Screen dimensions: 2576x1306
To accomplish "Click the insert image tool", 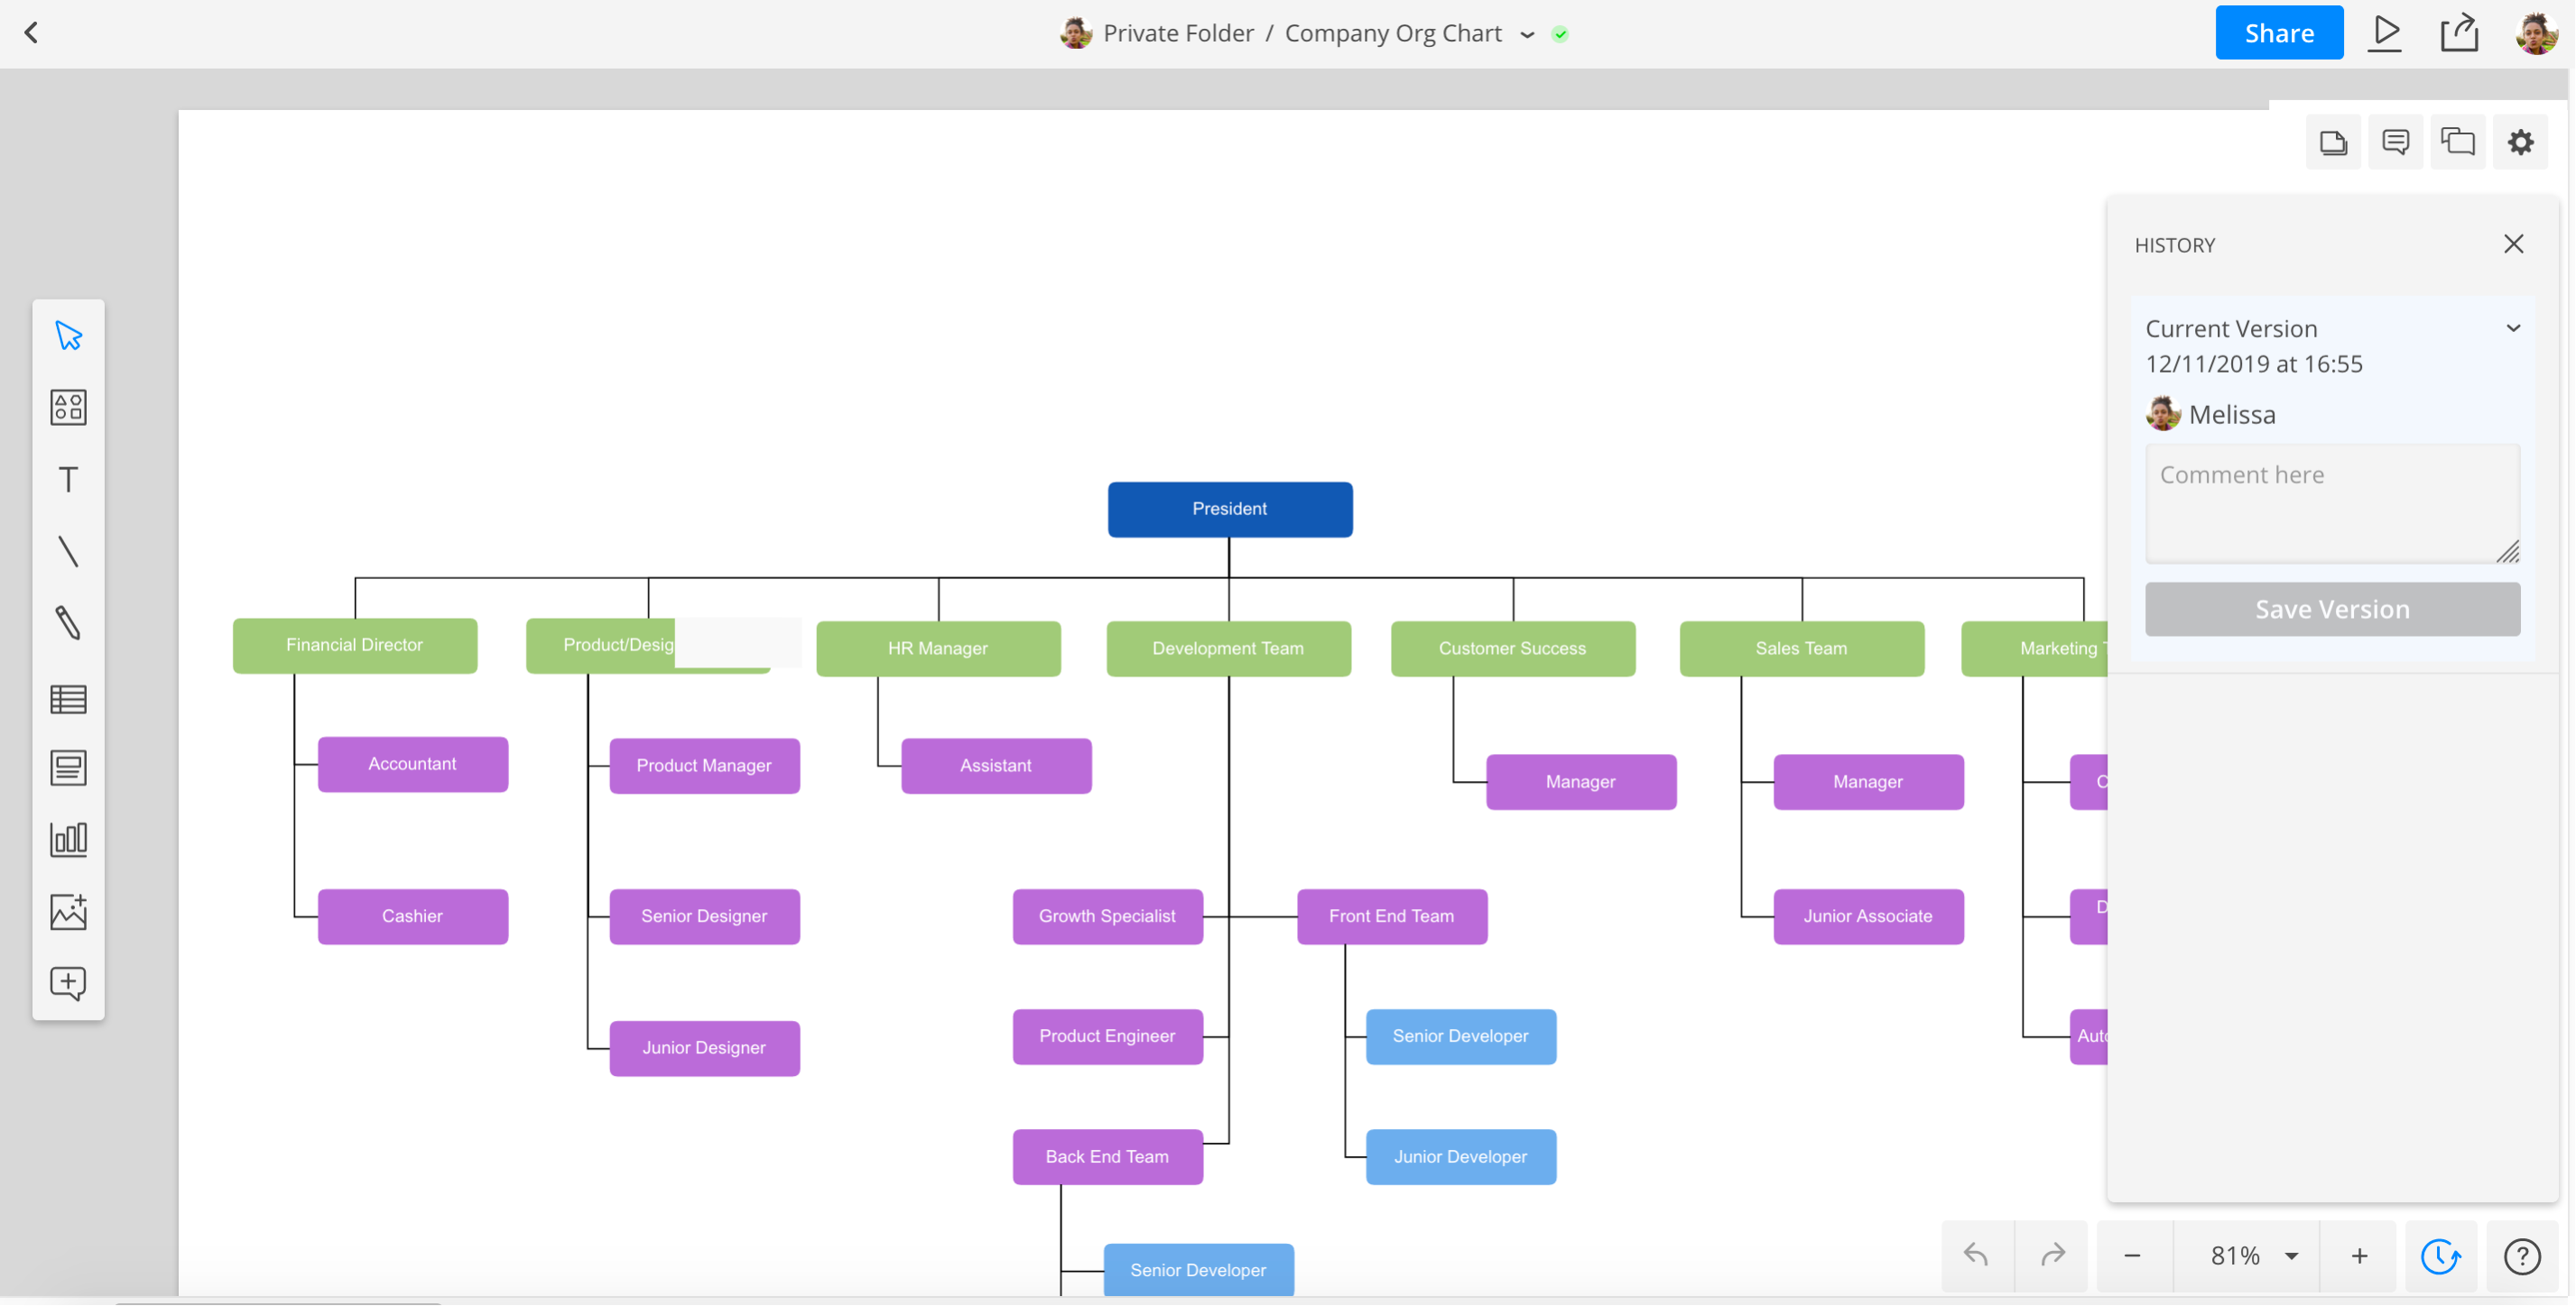I will coord(68,912).
